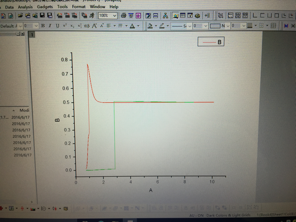
Task: Click the Code Builder gear icon
Action: (197, 15)
